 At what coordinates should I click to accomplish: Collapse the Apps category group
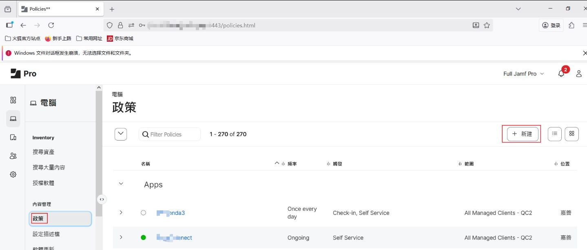pos(121,184)
